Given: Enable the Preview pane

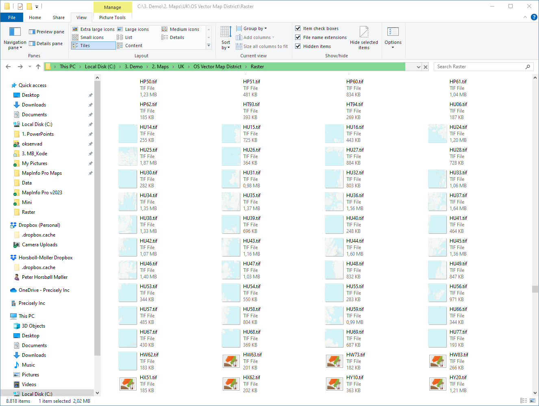Looking at the screenshot, I should (x=46, y=31).
